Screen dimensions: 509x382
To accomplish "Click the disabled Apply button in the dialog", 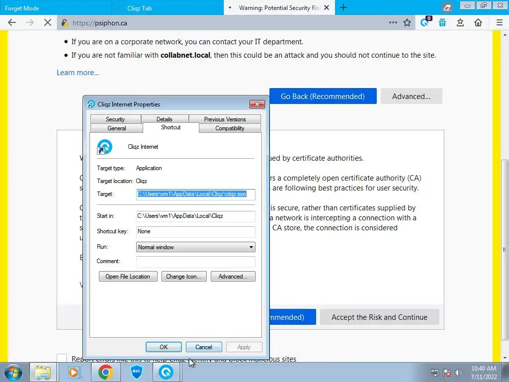I will (x=244, y=347).
